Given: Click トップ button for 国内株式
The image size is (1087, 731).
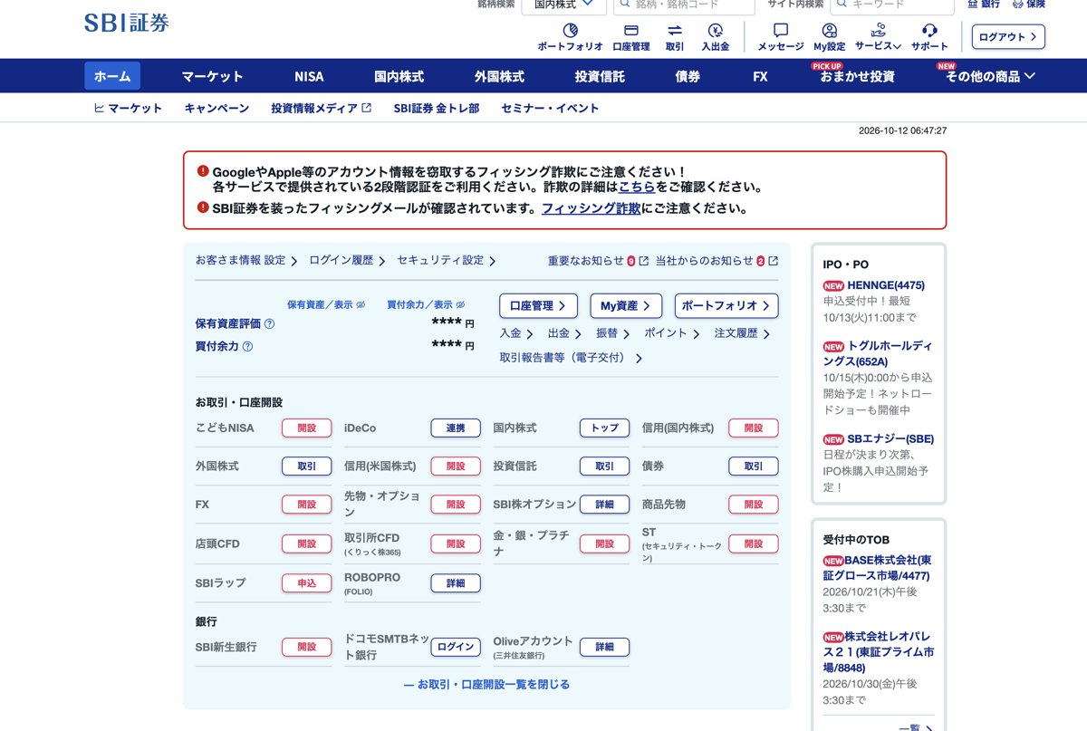Looking at the screenshot, I should pos(604,428).
